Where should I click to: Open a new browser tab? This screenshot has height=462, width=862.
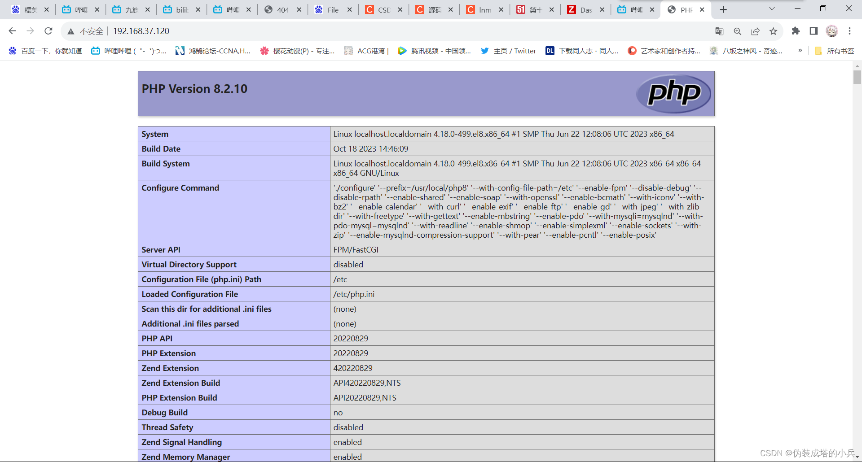[x=723, y=9]
